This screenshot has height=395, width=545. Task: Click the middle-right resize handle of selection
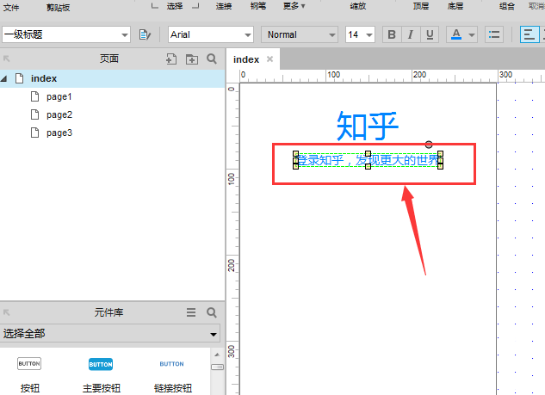440,160
